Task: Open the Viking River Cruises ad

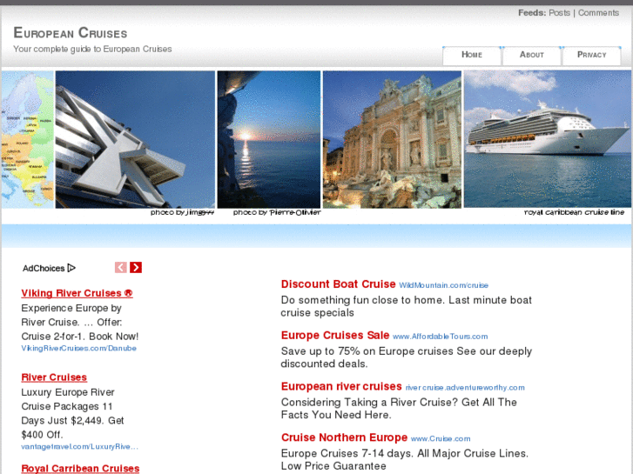Action: pos(77,293)
